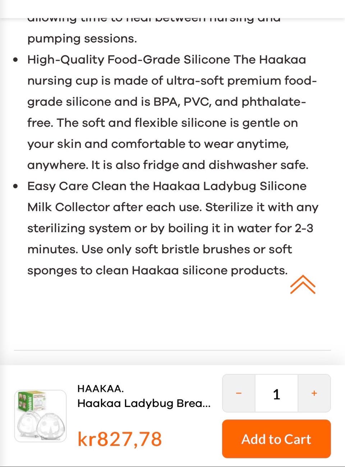Decrease quantity with the minus button
Screen dimensions: 345x467
[239, 393]
